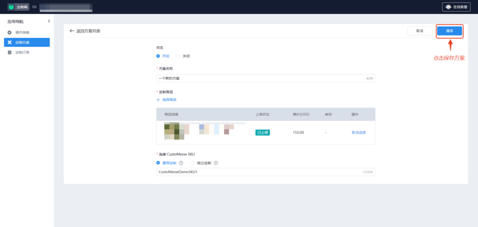Click the 上架状态 column header
This screenshot has width=478, height=227.
point(262,114)
